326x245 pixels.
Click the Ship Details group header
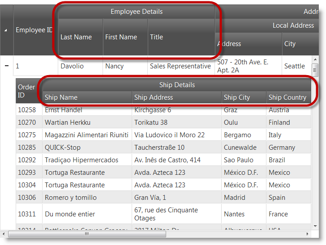point(177,85)
